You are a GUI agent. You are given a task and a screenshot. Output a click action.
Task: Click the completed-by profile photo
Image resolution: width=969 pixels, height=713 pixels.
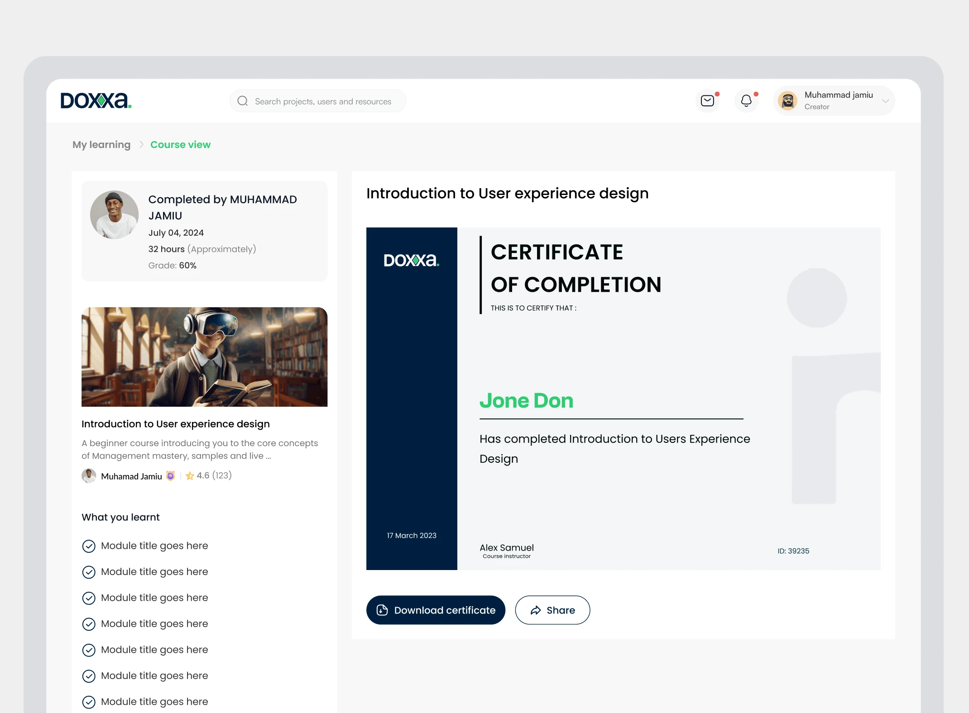tap(114, 214)
